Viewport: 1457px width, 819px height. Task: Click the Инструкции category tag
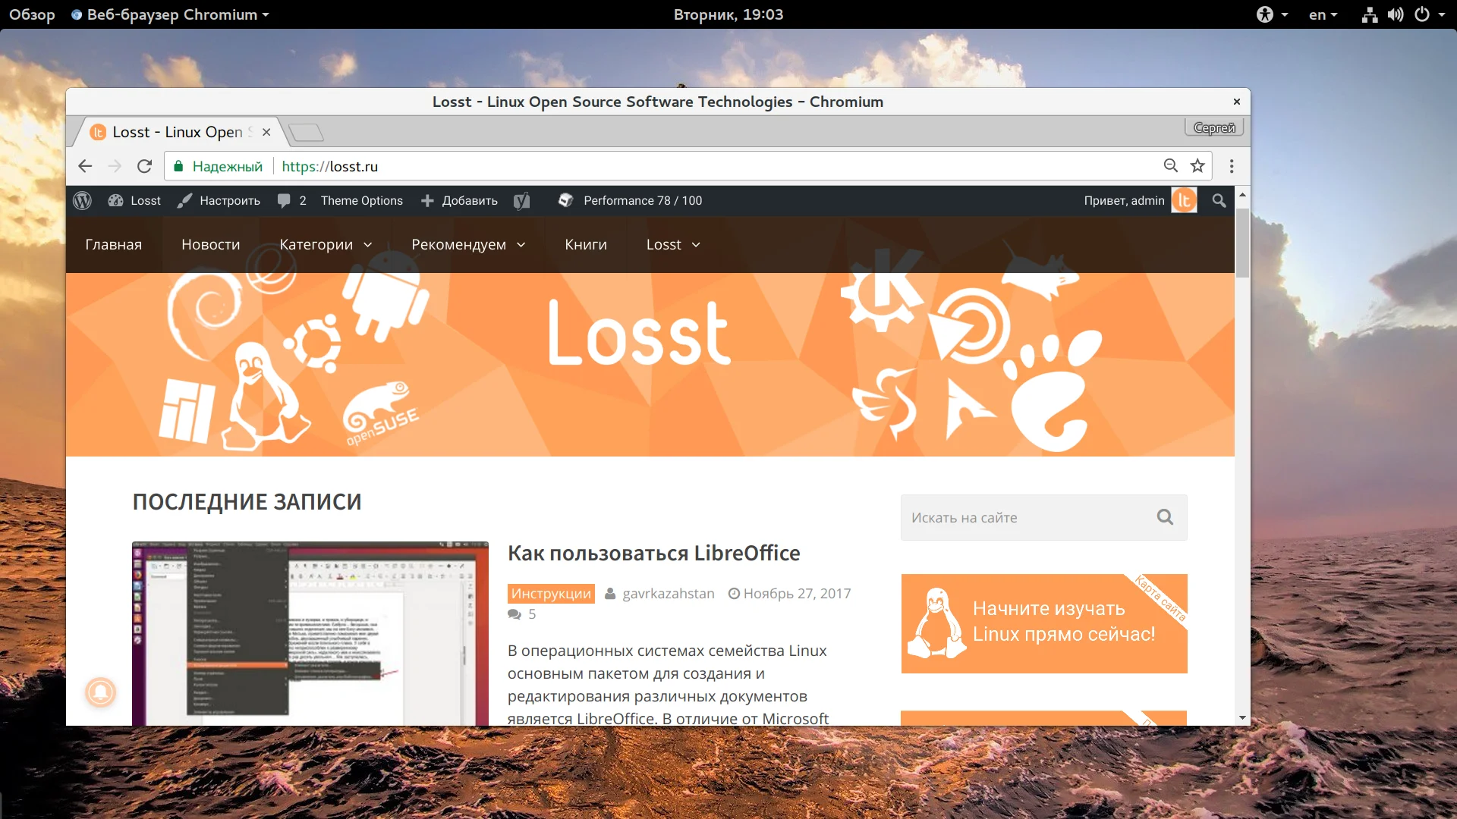click(x=551, y=594)
